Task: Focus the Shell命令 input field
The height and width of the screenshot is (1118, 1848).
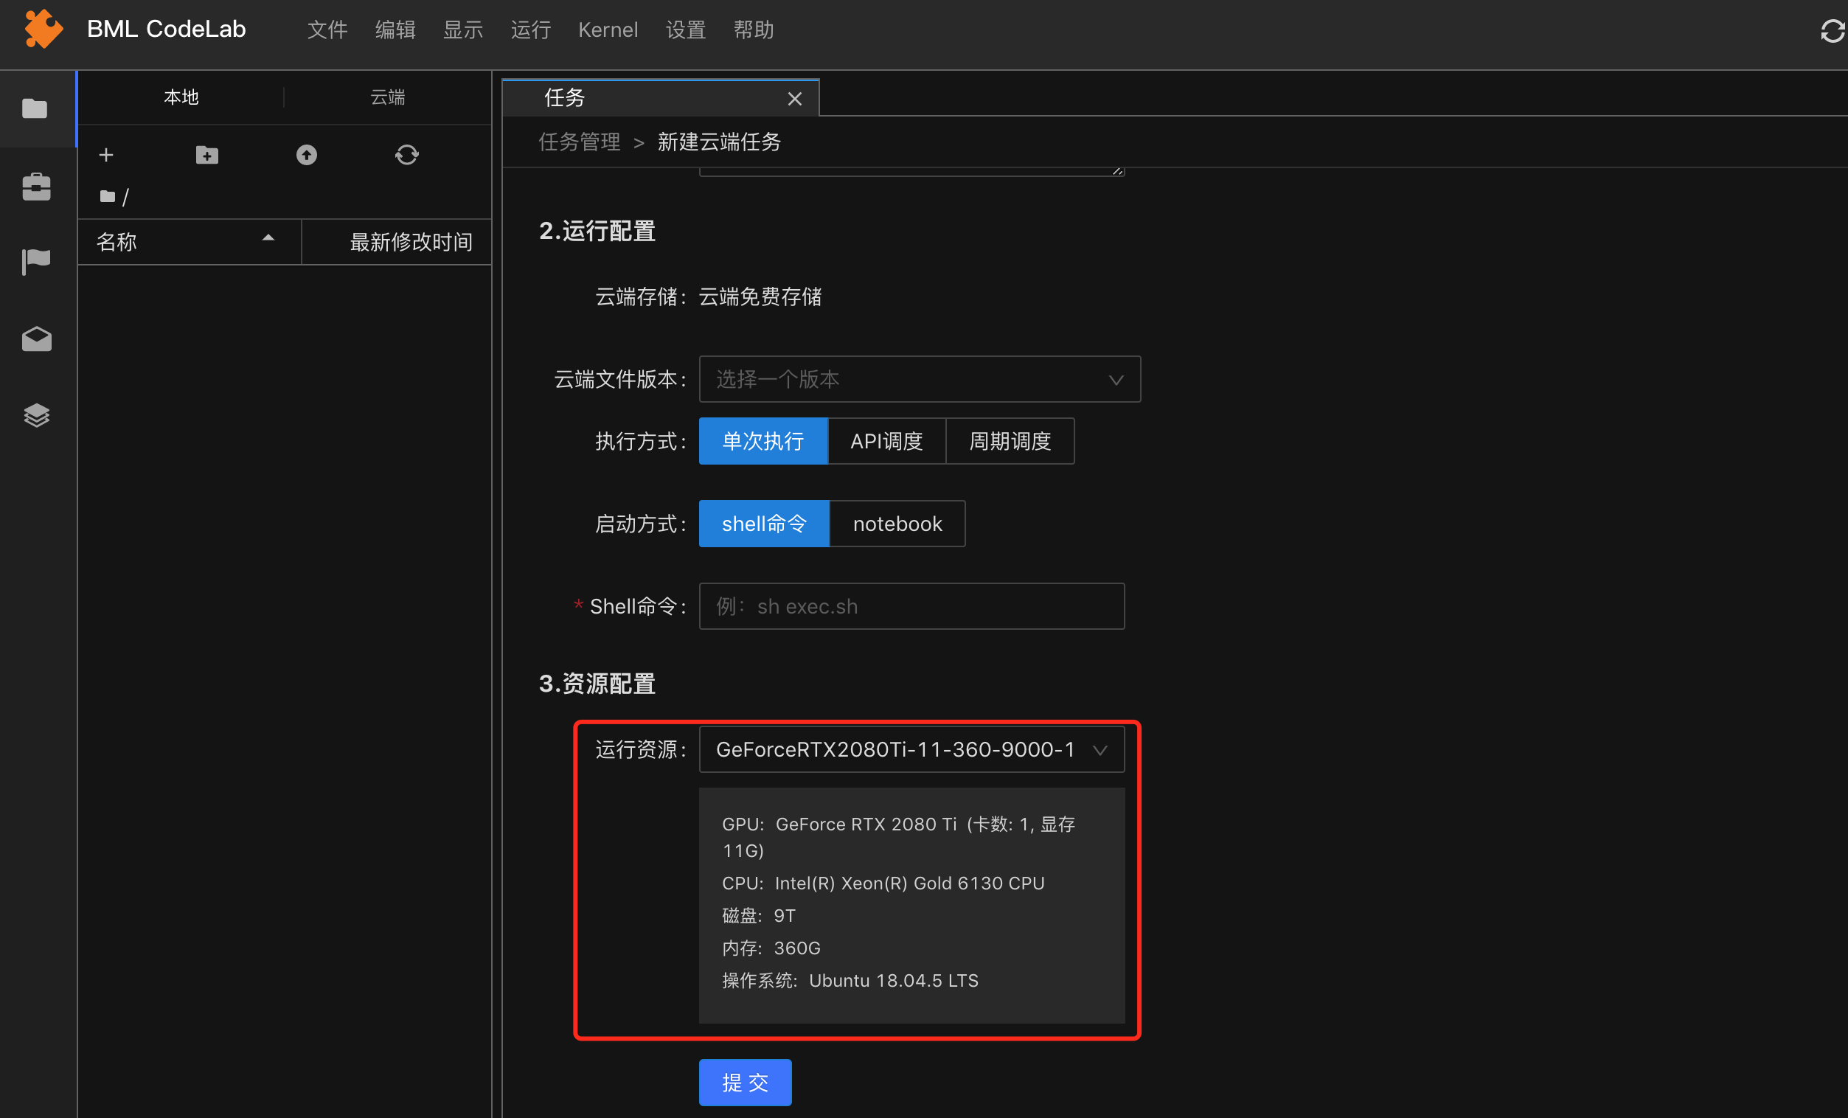Action: click(x=911, y=606)
